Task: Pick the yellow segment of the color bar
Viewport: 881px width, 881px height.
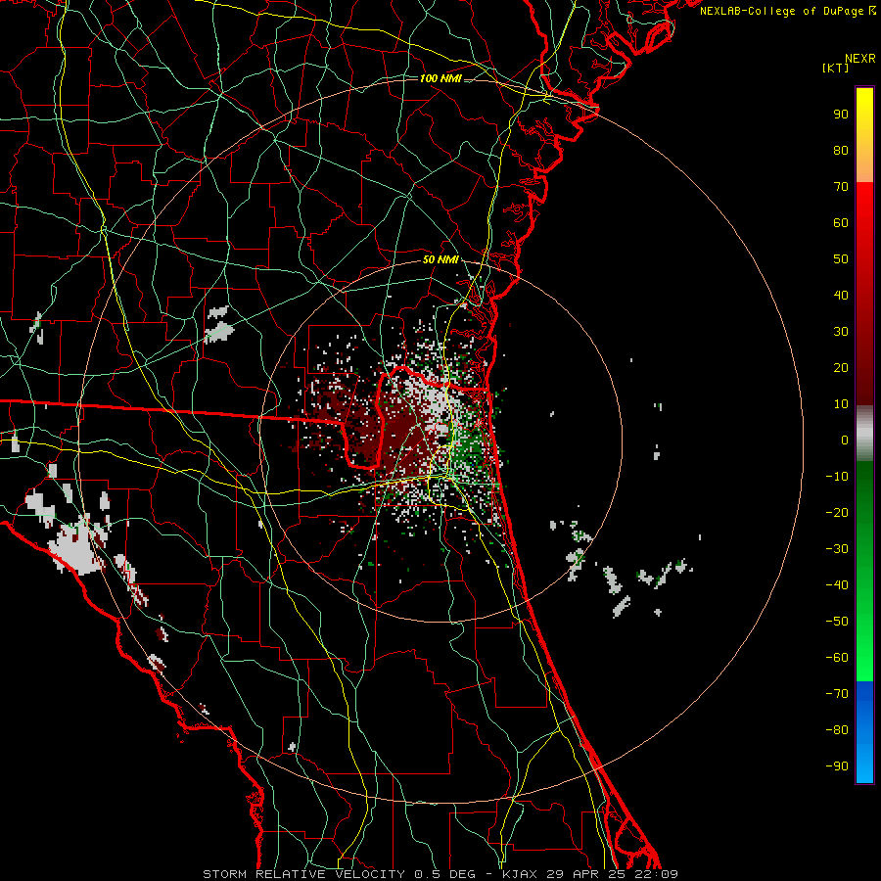Action: coord(864,135)
